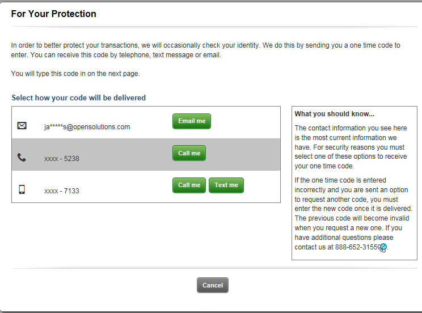
Task: Click the For Your Protection heading
Action: pos(53,14)
